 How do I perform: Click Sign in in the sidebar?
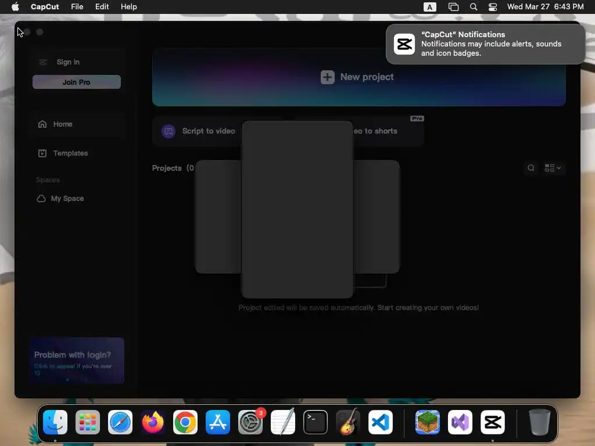[68, 62]
